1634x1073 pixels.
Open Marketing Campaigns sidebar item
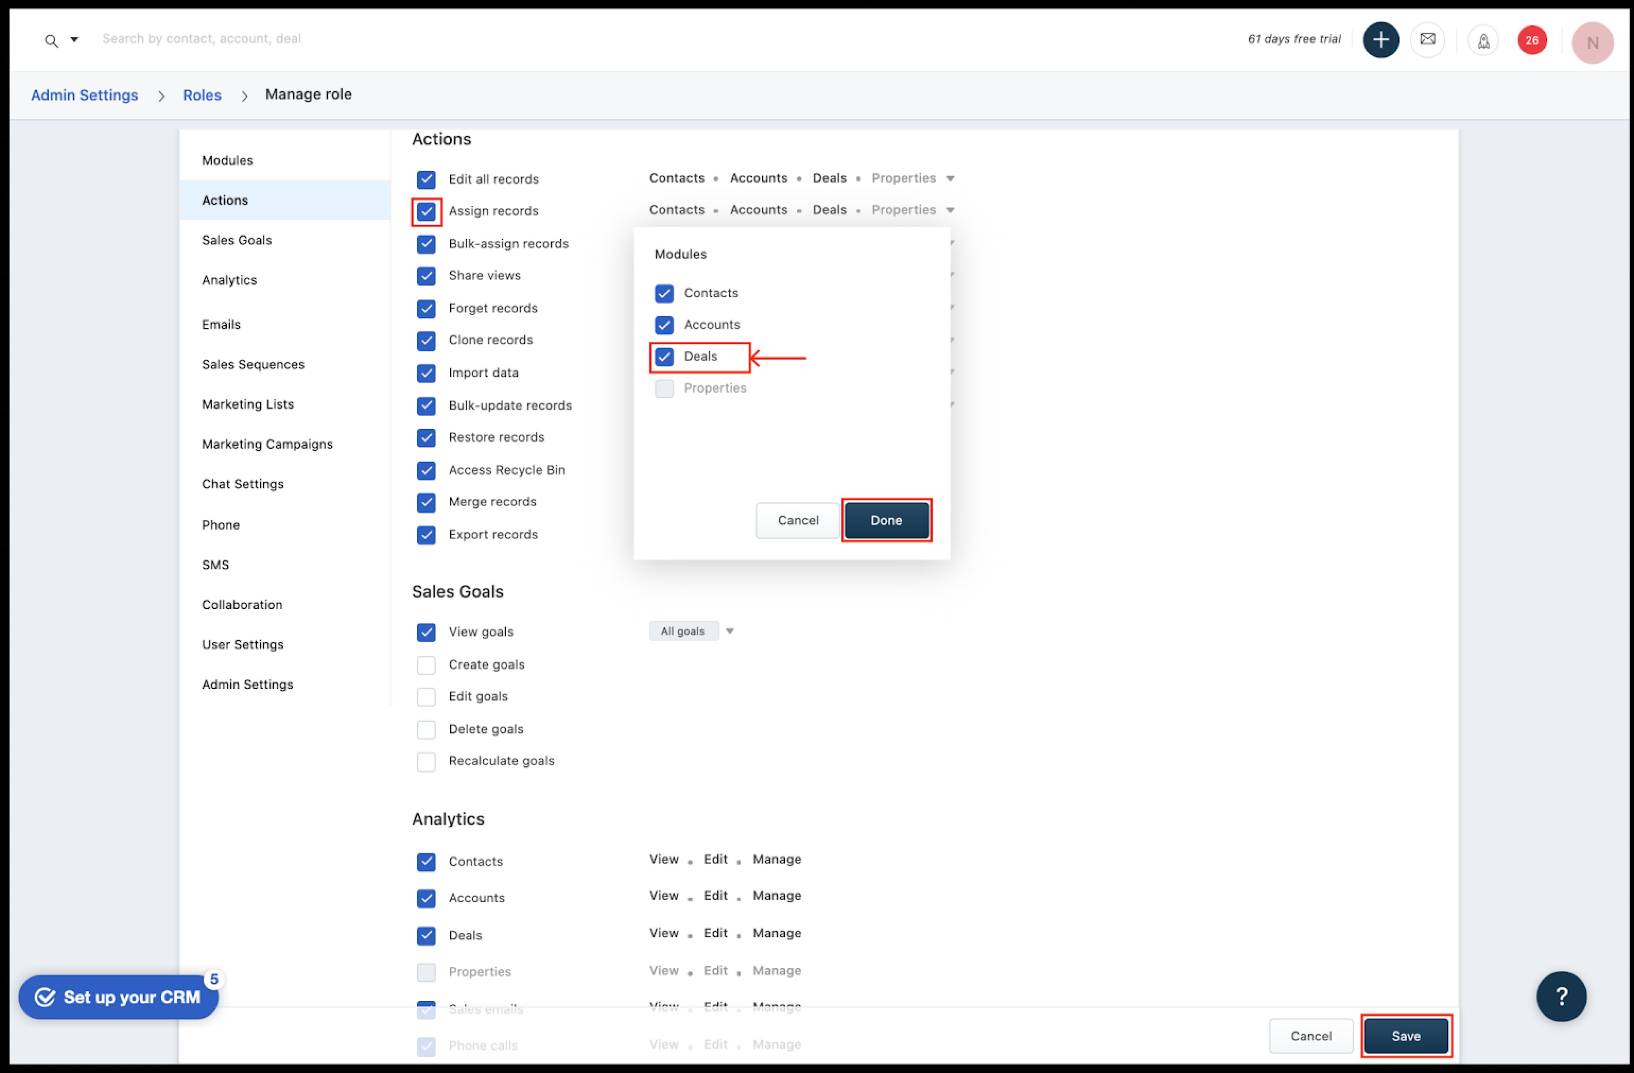tap(285, 444)
